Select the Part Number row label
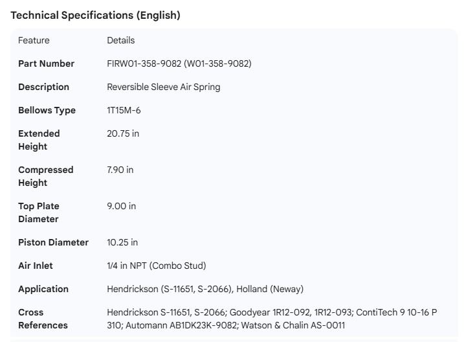 (46, 63)
